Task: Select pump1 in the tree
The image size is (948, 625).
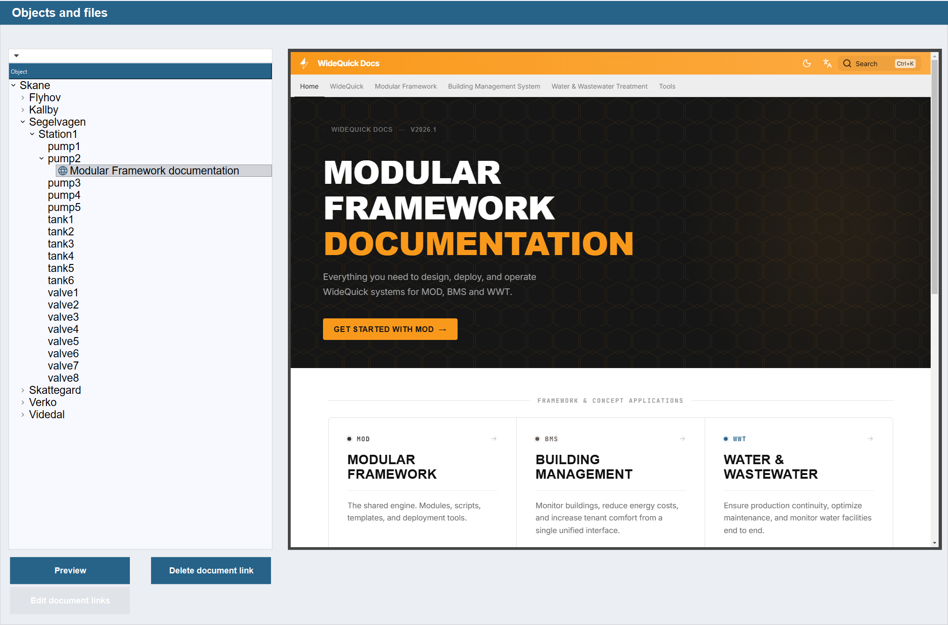Action: tap(64, 146)
